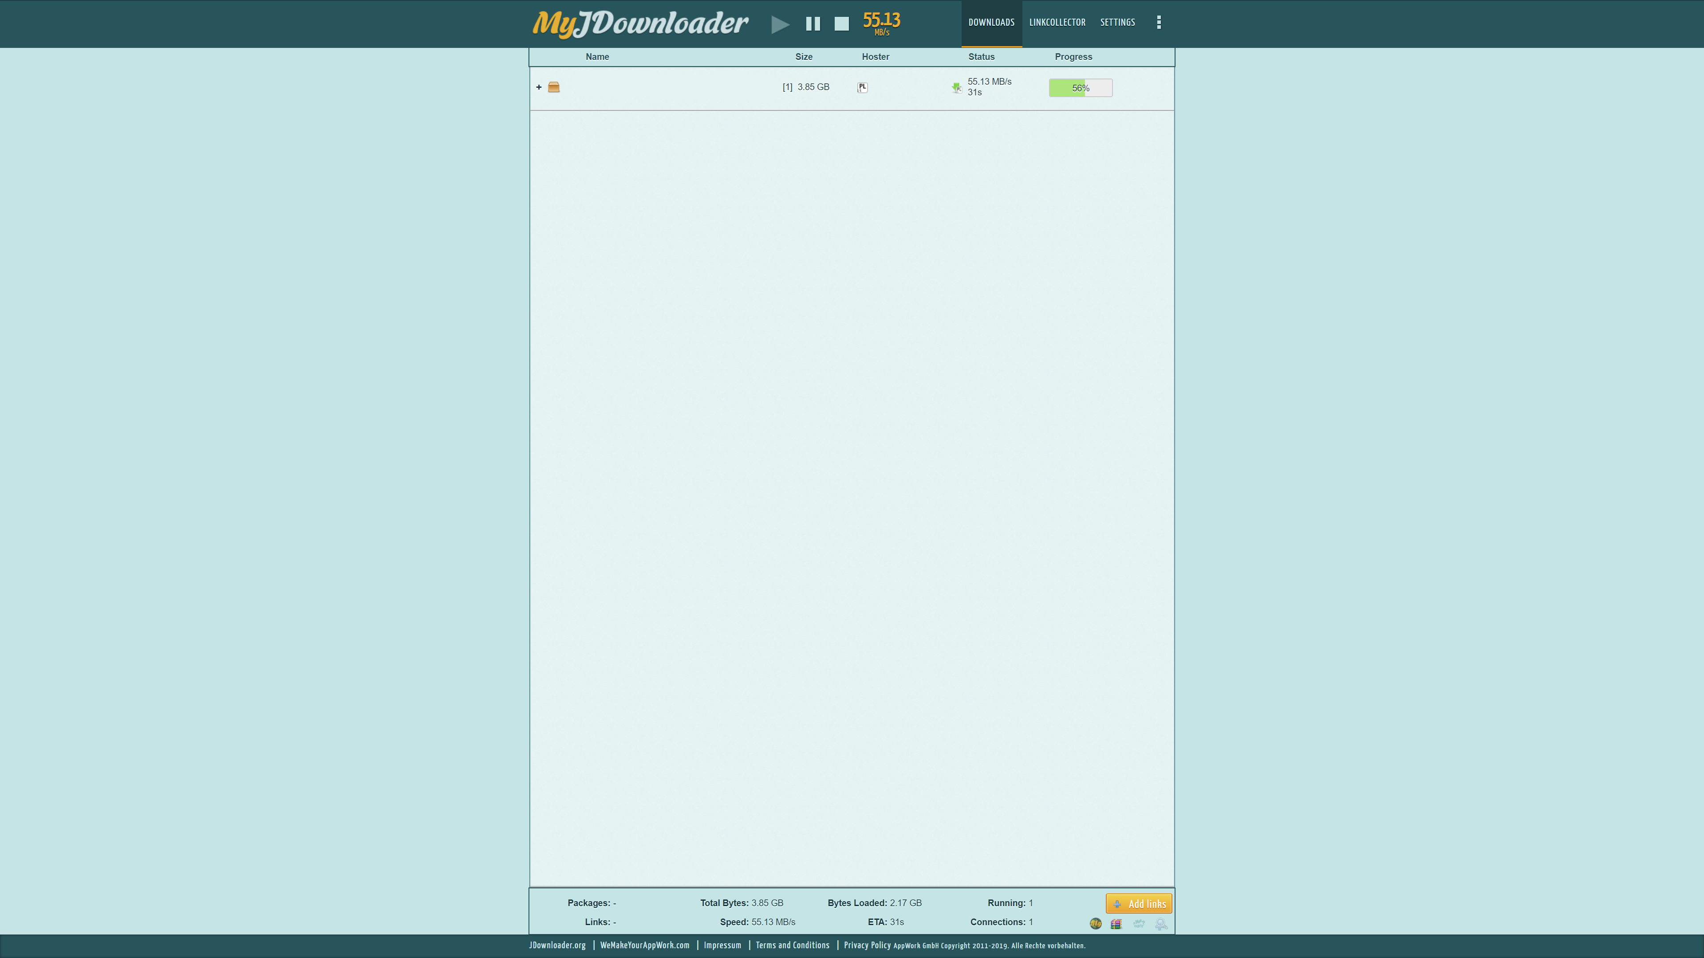The width and height of the screenshot is (1704, 958).
Task: Expand the package with the plus sign
Action: 538,87
